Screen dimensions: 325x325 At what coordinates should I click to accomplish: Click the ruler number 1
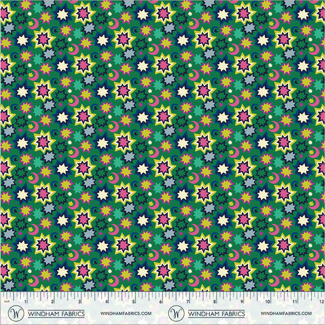[x=26, y=302]
